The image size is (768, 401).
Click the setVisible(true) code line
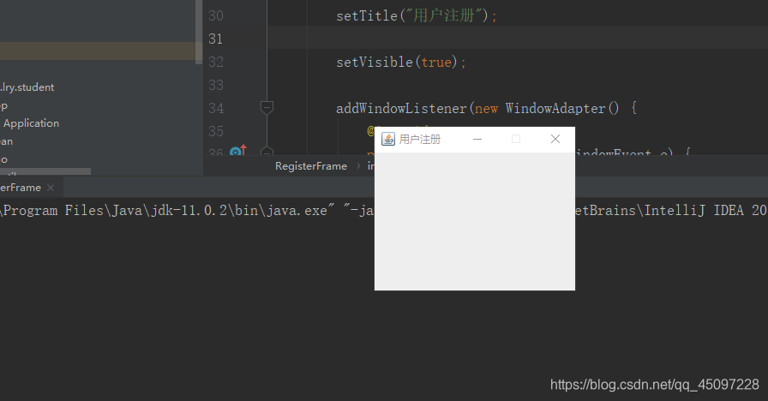pos(401,63)
